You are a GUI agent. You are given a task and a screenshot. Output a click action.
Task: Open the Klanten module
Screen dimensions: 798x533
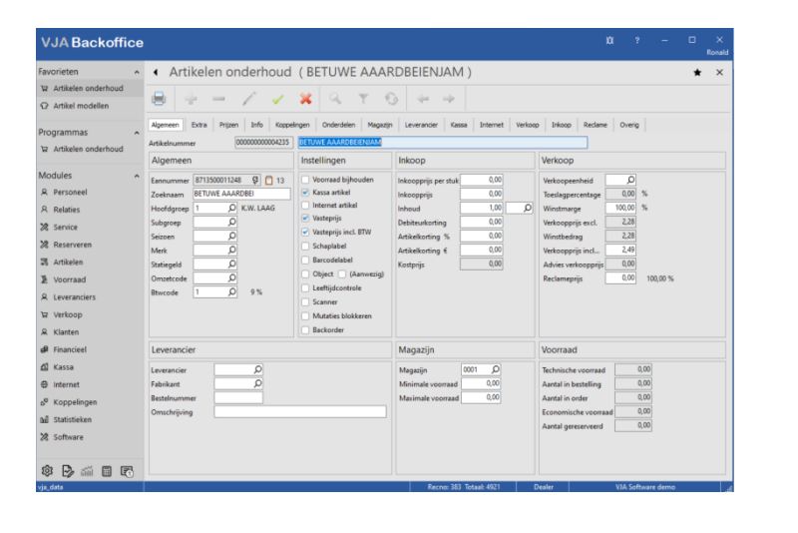[67, 331]
